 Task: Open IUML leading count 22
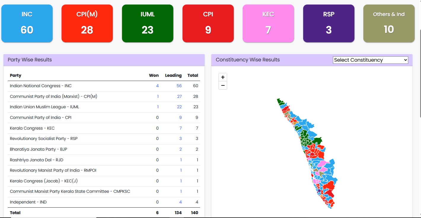179,107
